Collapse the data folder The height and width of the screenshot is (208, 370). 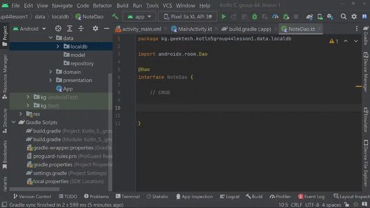[50, 38]
